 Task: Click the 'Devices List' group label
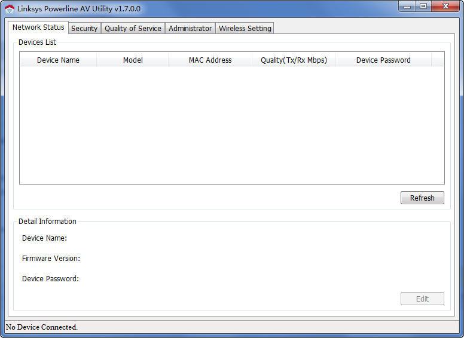[37, 42]
